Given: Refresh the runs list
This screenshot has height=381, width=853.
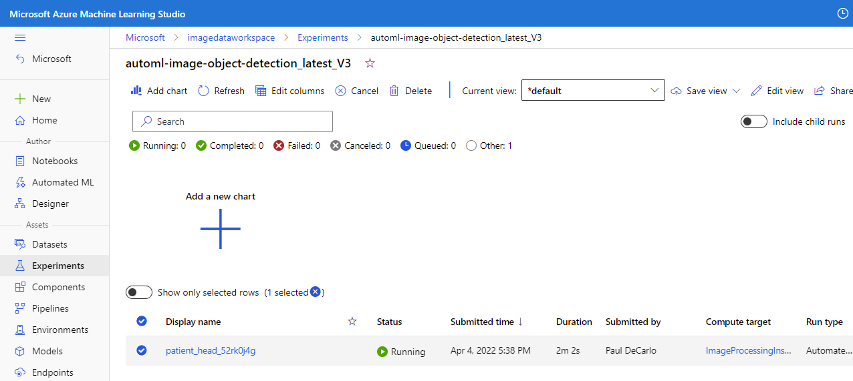Looking at the screenshot, I should pyautogui.click(x=221, y=91).
